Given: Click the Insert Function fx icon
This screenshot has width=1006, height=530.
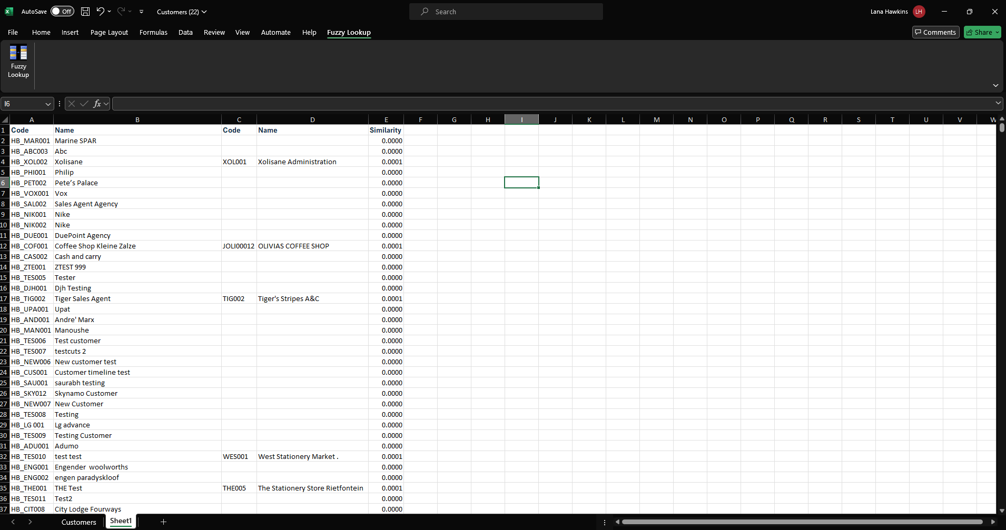Looking at the screenshot, I should [x=97, y=104].
